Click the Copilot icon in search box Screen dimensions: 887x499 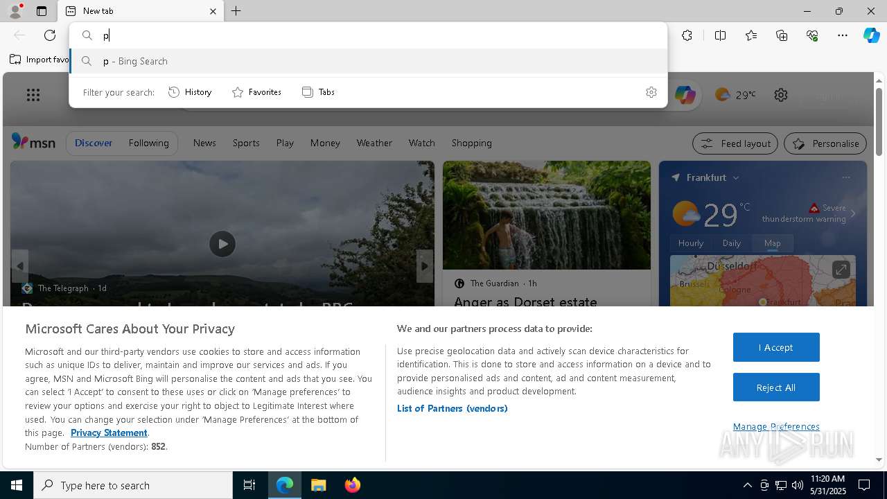(685, 95)
